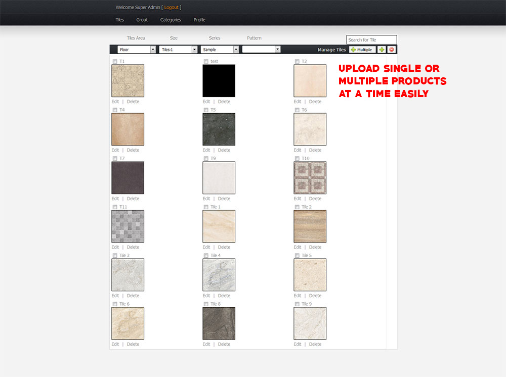This screenshot has width=506, height=377.
Task: Click Edit under tile T9
Action: (206, 199)
